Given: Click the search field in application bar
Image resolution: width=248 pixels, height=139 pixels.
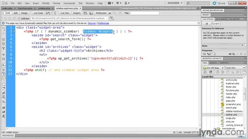Looking at the screenshot, I should pos(198,3).
